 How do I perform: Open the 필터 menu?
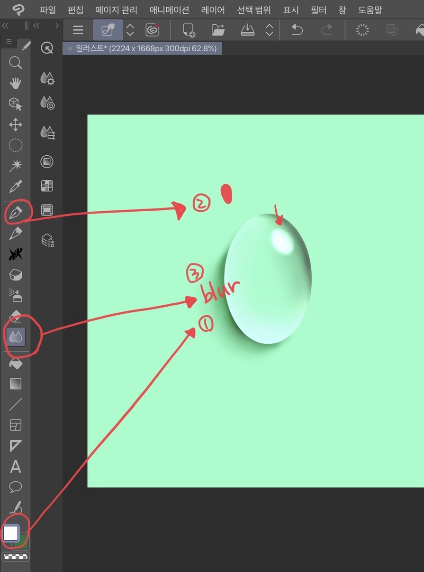tap(319, 10)
